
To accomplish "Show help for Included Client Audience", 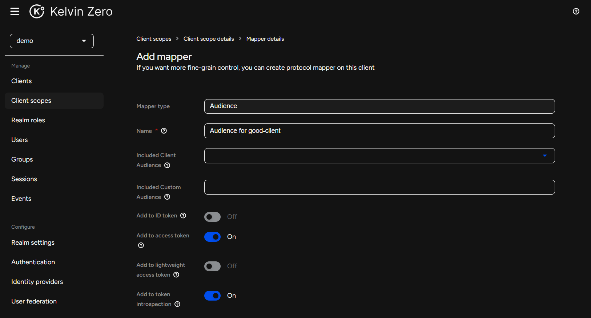I will click(167, 165).
